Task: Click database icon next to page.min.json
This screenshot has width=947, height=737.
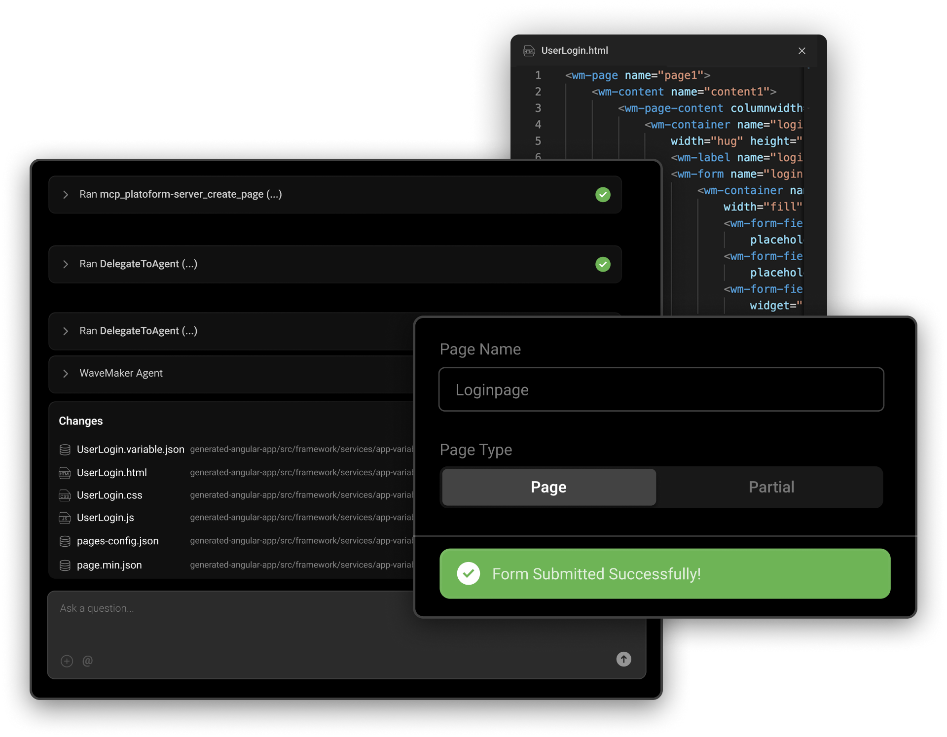Action: point(65,565)
